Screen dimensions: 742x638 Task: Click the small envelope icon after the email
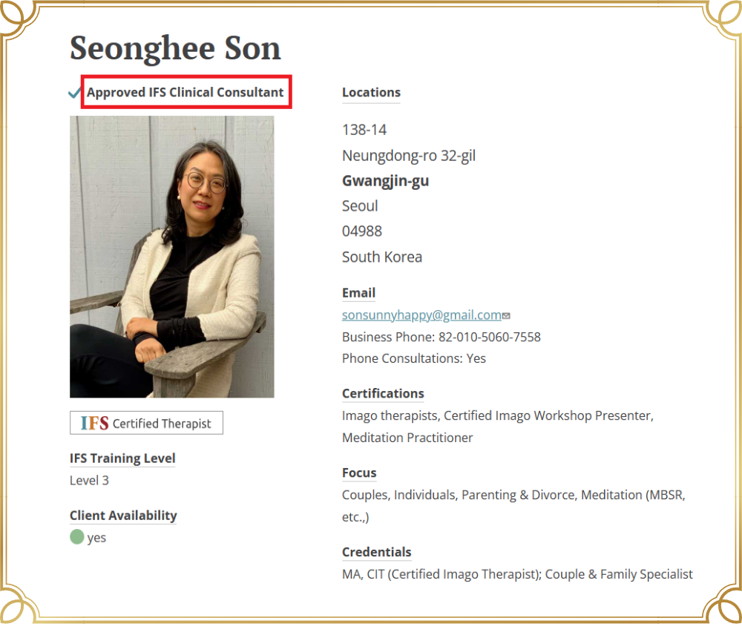(506, 315)
